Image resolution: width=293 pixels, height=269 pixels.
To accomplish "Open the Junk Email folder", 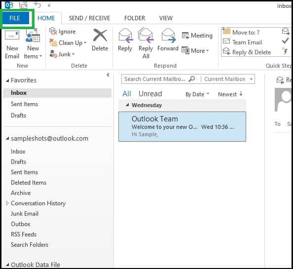I will click(25, 214).
